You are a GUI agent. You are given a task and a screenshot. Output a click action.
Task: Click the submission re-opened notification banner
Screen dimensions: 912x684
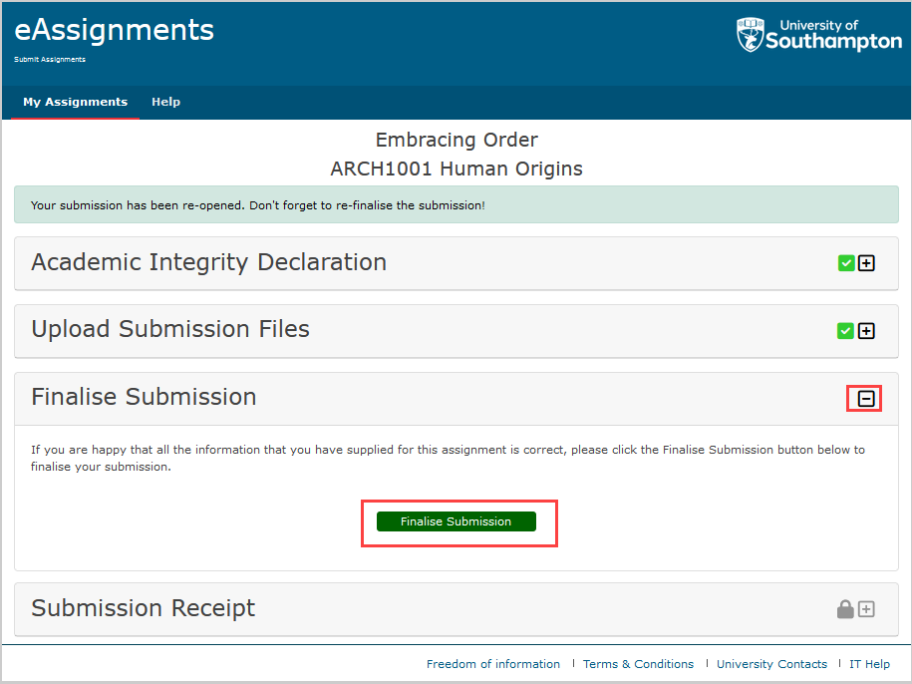click(456, 204)
